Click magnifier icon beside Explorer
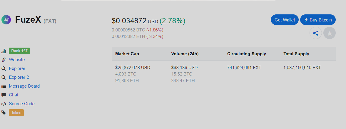This screenshot has width=346, height=129. [x=4, y=68]
